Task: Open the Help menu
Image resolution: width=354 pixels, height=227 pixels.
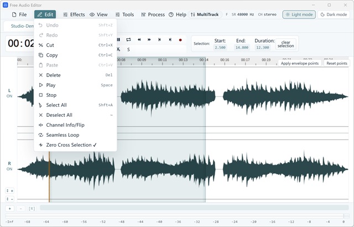Action: 178,14
